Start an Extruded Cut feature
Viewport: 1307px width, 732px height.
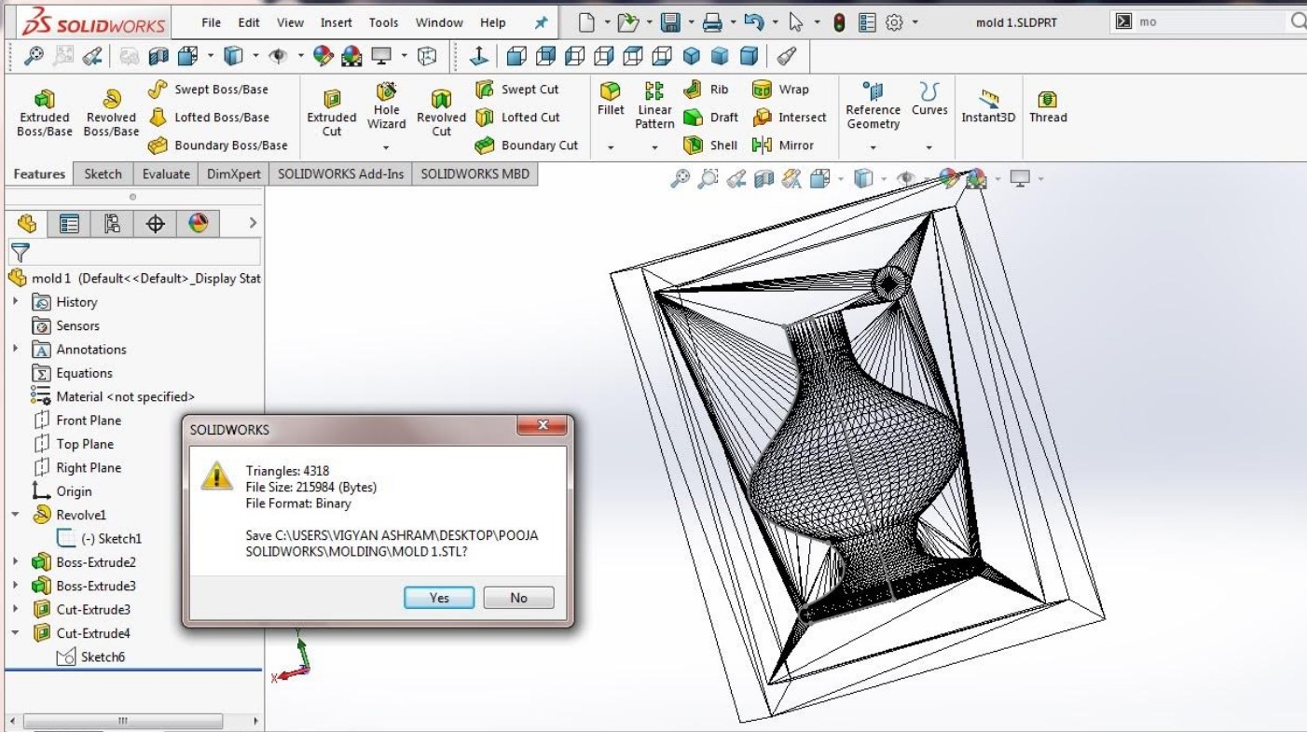coord(332,113)
